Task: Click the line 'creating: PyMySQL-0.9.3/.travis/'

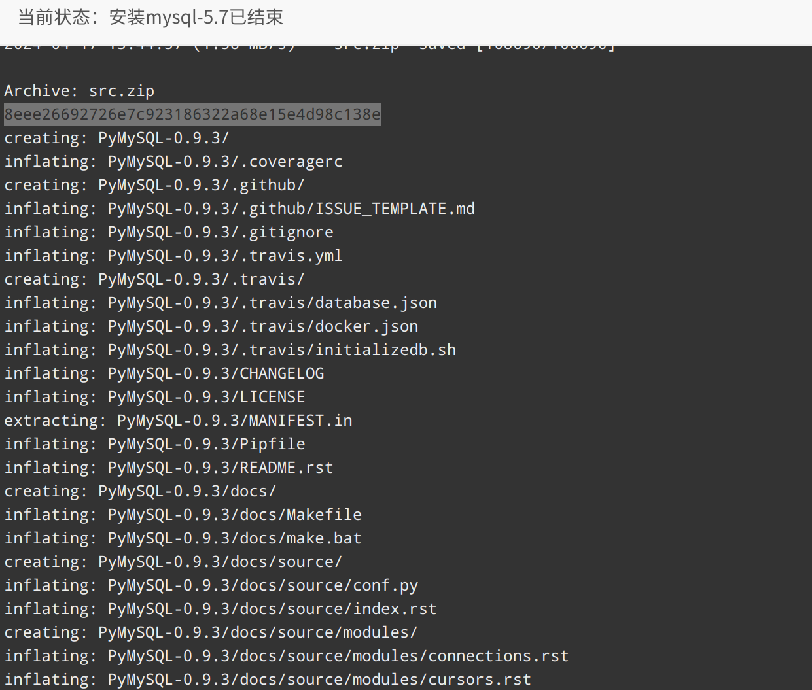Action: pyautogui.click(x=154, y=279)
